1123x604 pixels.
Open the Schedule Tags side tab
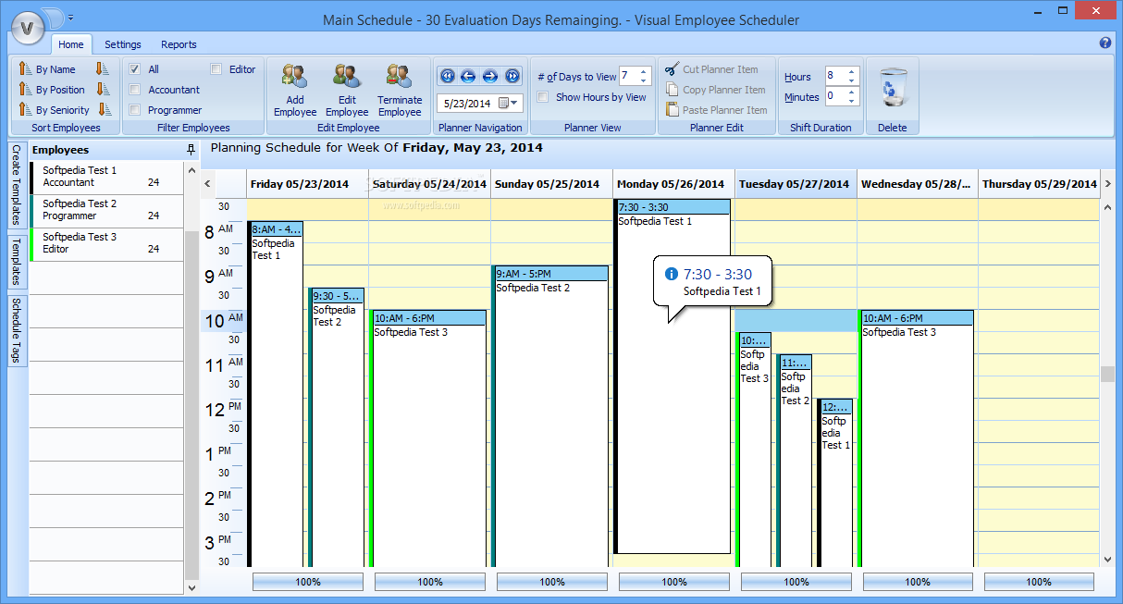click(x=16, y=330)
